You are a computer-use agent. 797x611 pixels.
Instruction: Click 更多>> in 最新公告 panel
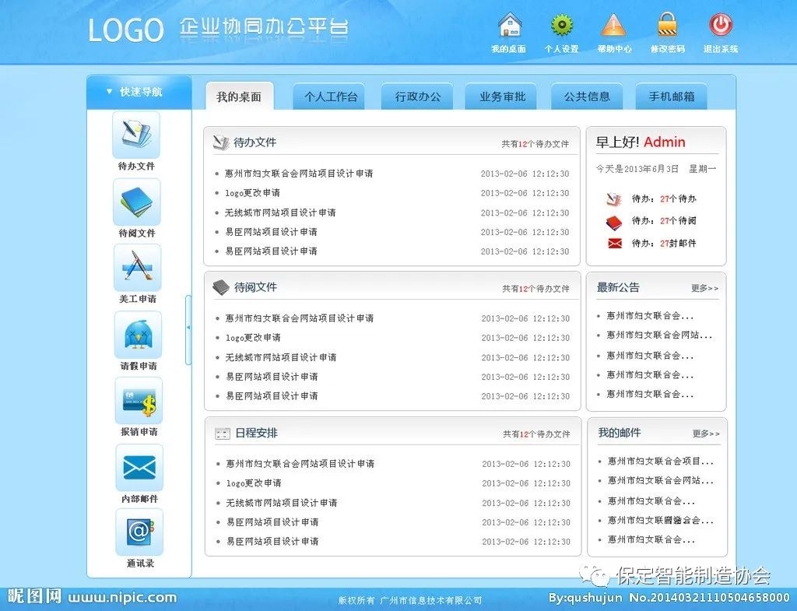coord(704,288)
